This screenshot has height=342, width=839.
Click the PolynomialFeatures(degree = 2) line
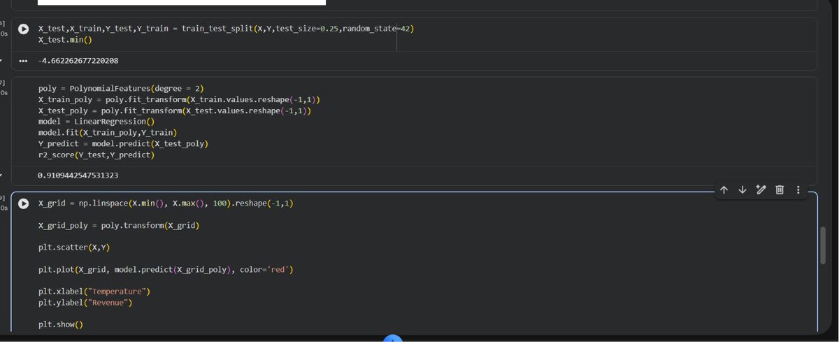tap(120, 90)
